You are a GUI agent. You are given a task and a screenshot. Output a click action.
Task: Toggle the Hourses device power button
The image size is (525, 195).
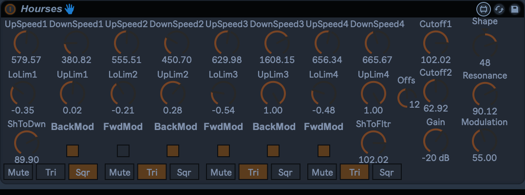pos(10,9)
